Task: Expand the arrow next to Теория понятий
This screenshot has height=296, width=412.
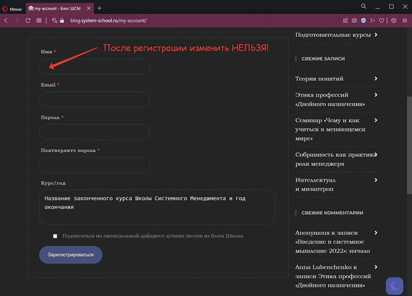Action: 376,78
